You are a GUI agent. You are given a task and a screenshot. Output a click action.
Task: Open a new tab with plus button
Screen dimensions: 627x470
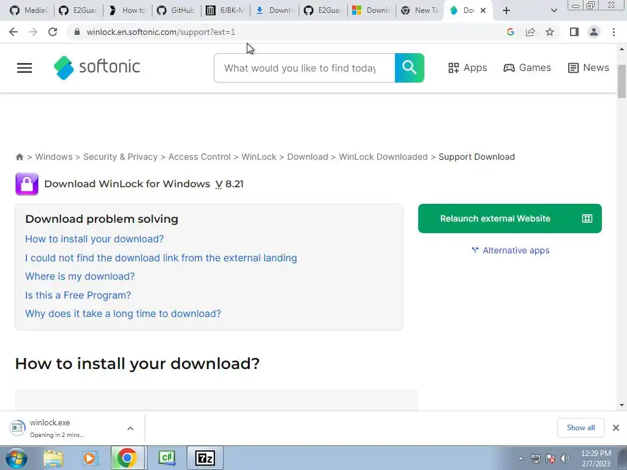(506, 10)
